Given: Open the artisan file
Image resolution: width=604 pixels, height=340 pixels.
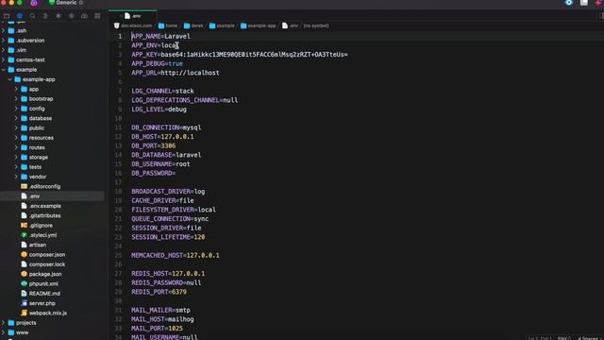Looking at the screenshot, I should click(x=38, y=245).
